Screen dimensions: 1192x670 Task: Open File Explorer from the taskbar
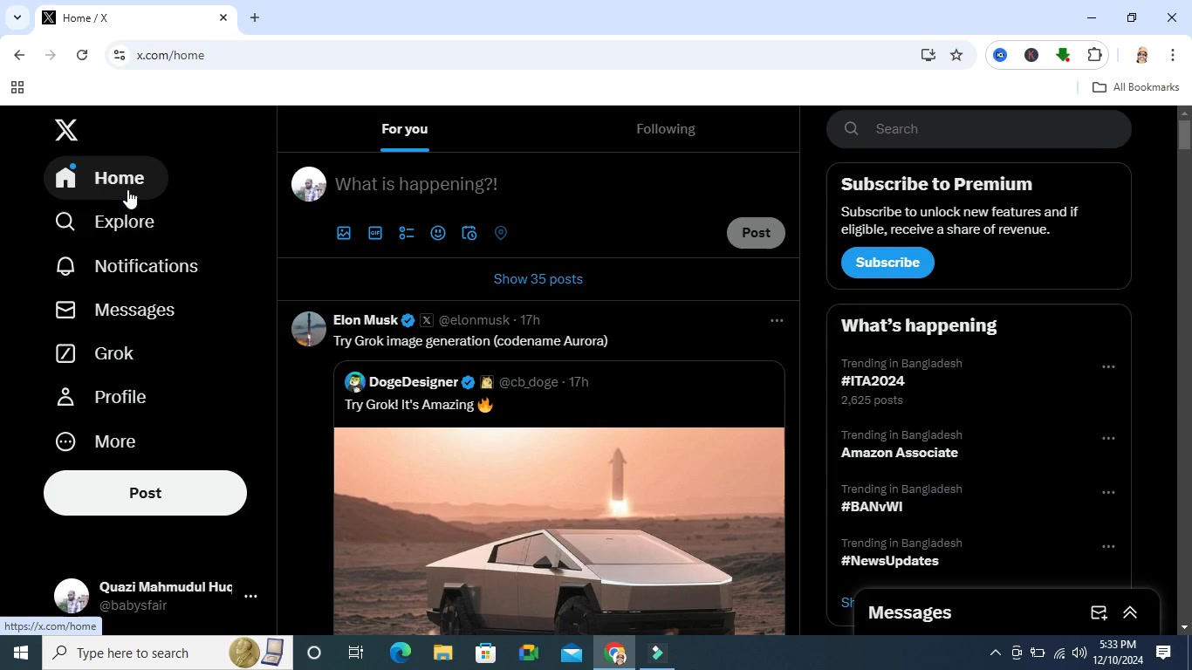click(x=442, y=653)
